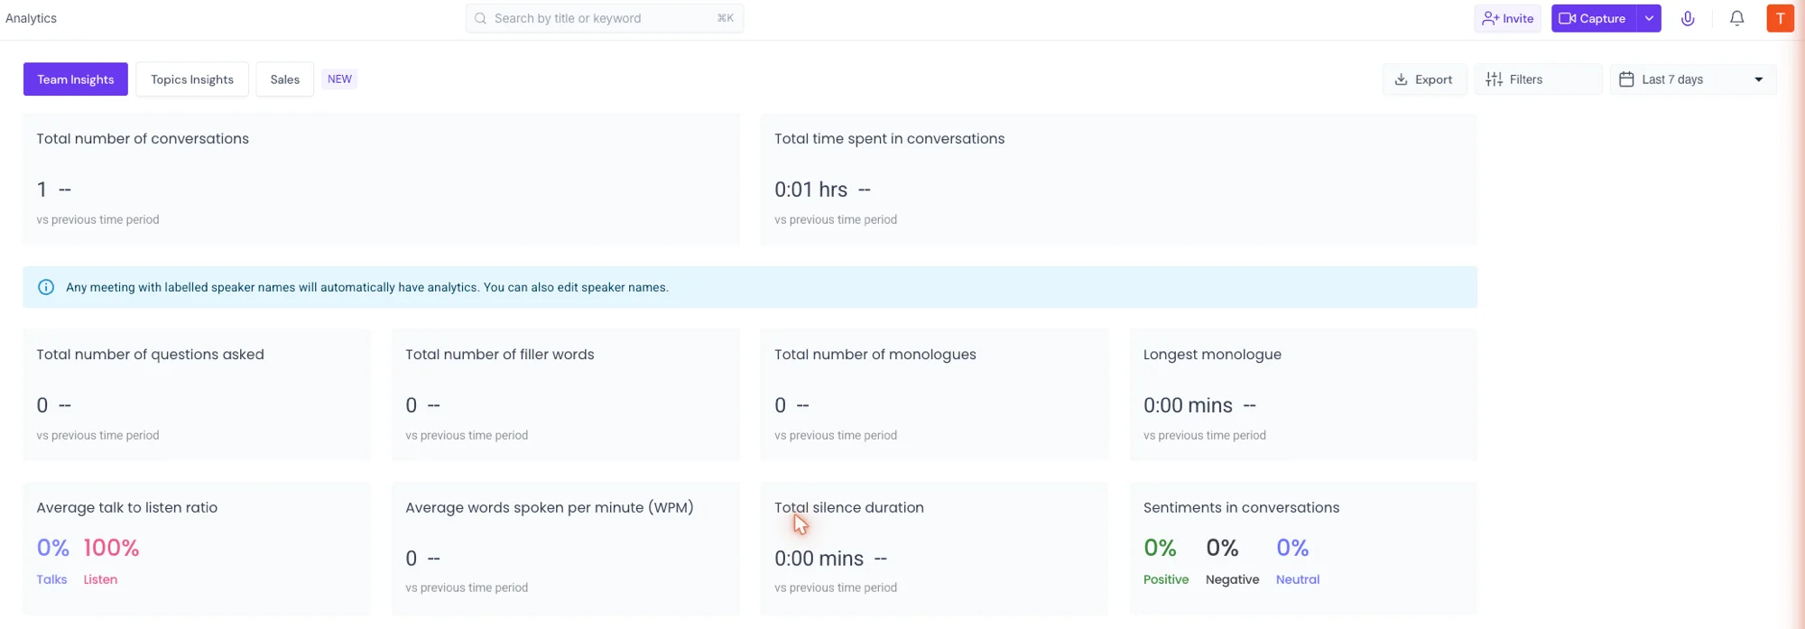Click the calendar icon beside Last 7 days
Image resolution: width=1805 pixels, height=629 pixels.
click(1626, 79)
